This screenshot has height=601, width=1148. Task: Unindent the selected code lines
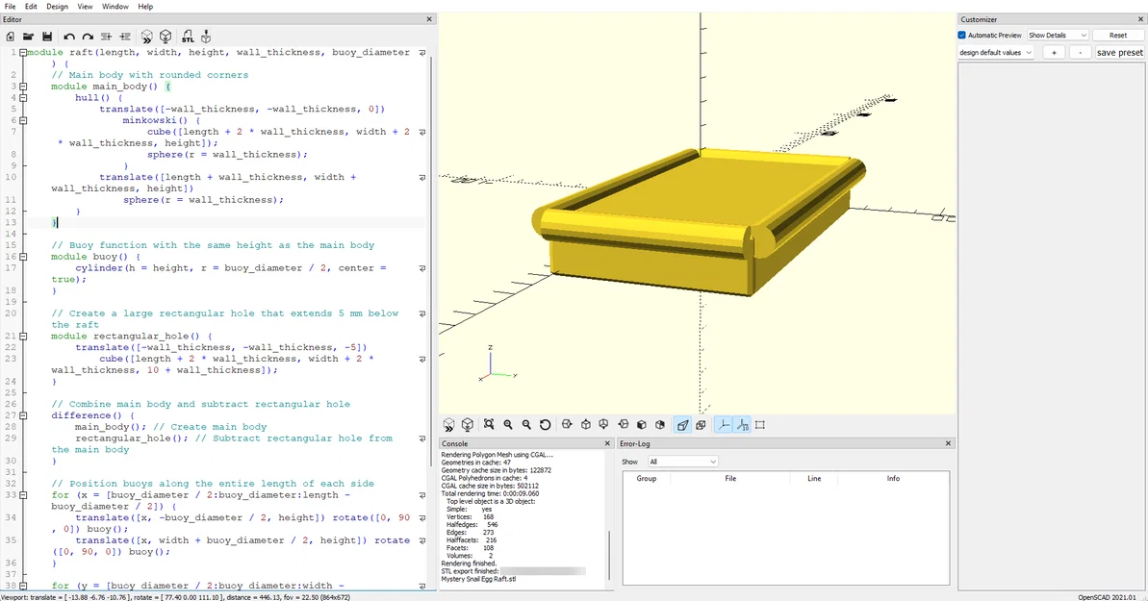click(x=106, y=37)
